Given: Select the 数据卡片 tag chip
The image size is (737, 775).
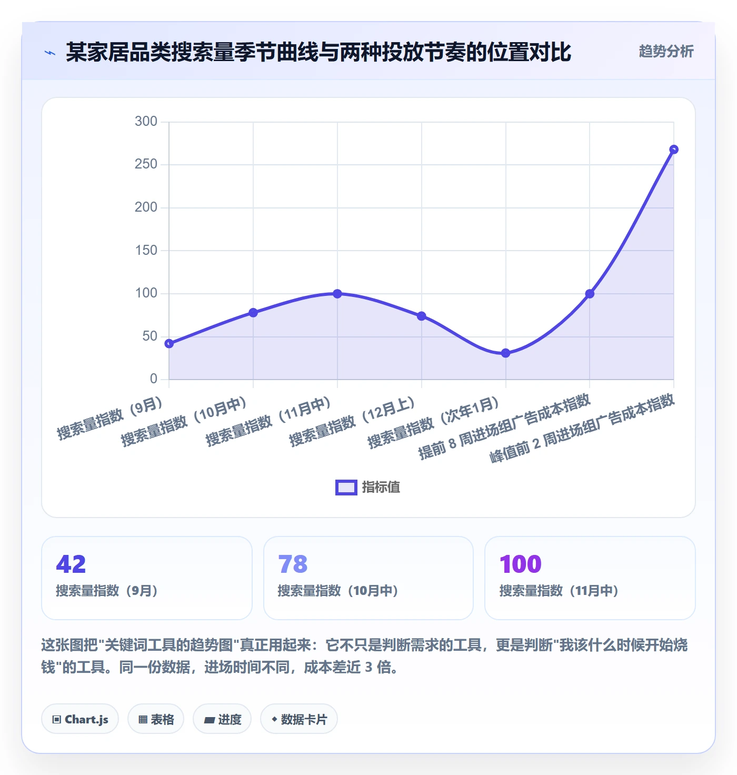Looking at the screenshot, I should (299, 719).
